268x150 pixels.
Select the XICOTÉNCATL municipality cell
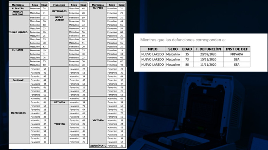[98, 146]
